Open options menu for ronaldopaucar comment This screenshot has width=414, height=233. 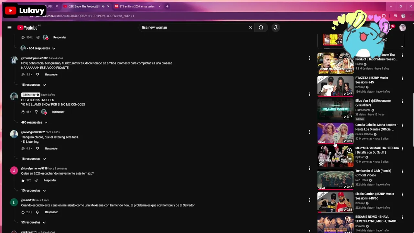(310, 58)
